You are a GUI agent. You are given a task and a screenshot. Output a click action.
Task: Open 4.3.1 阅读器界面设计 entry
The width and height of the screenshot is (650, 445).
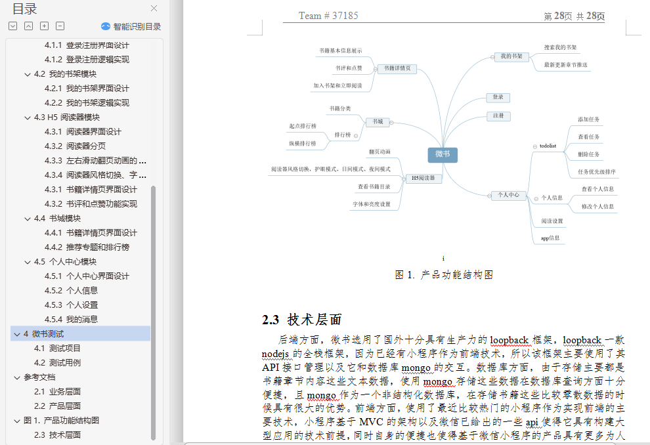tap(83, 132)
